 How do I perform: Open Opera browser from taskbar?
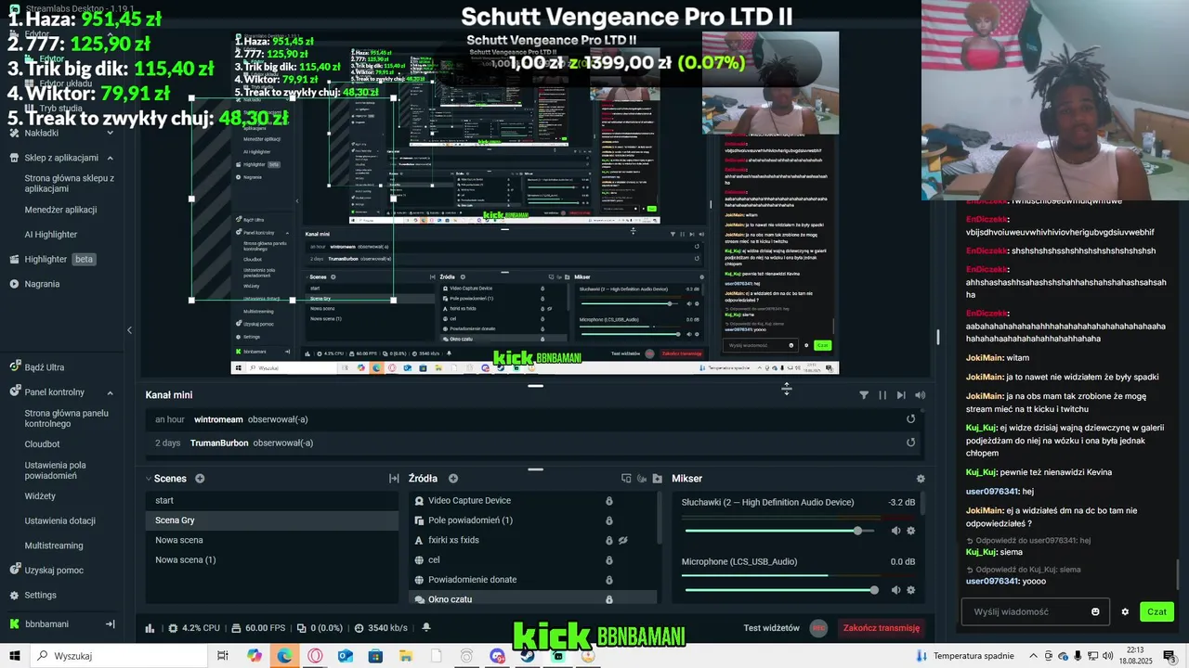315,656
